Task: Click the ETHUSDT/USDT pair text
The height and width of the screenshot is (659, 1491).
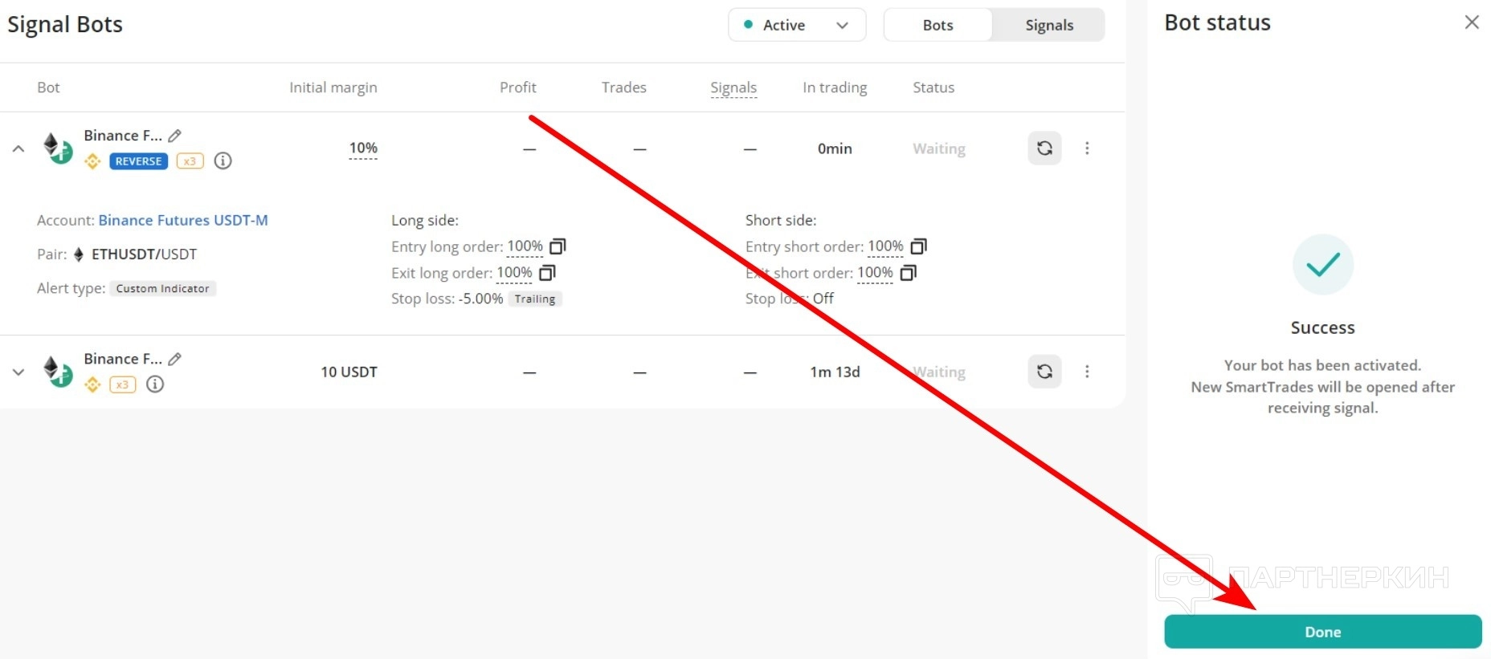Action: pos(144,254)
